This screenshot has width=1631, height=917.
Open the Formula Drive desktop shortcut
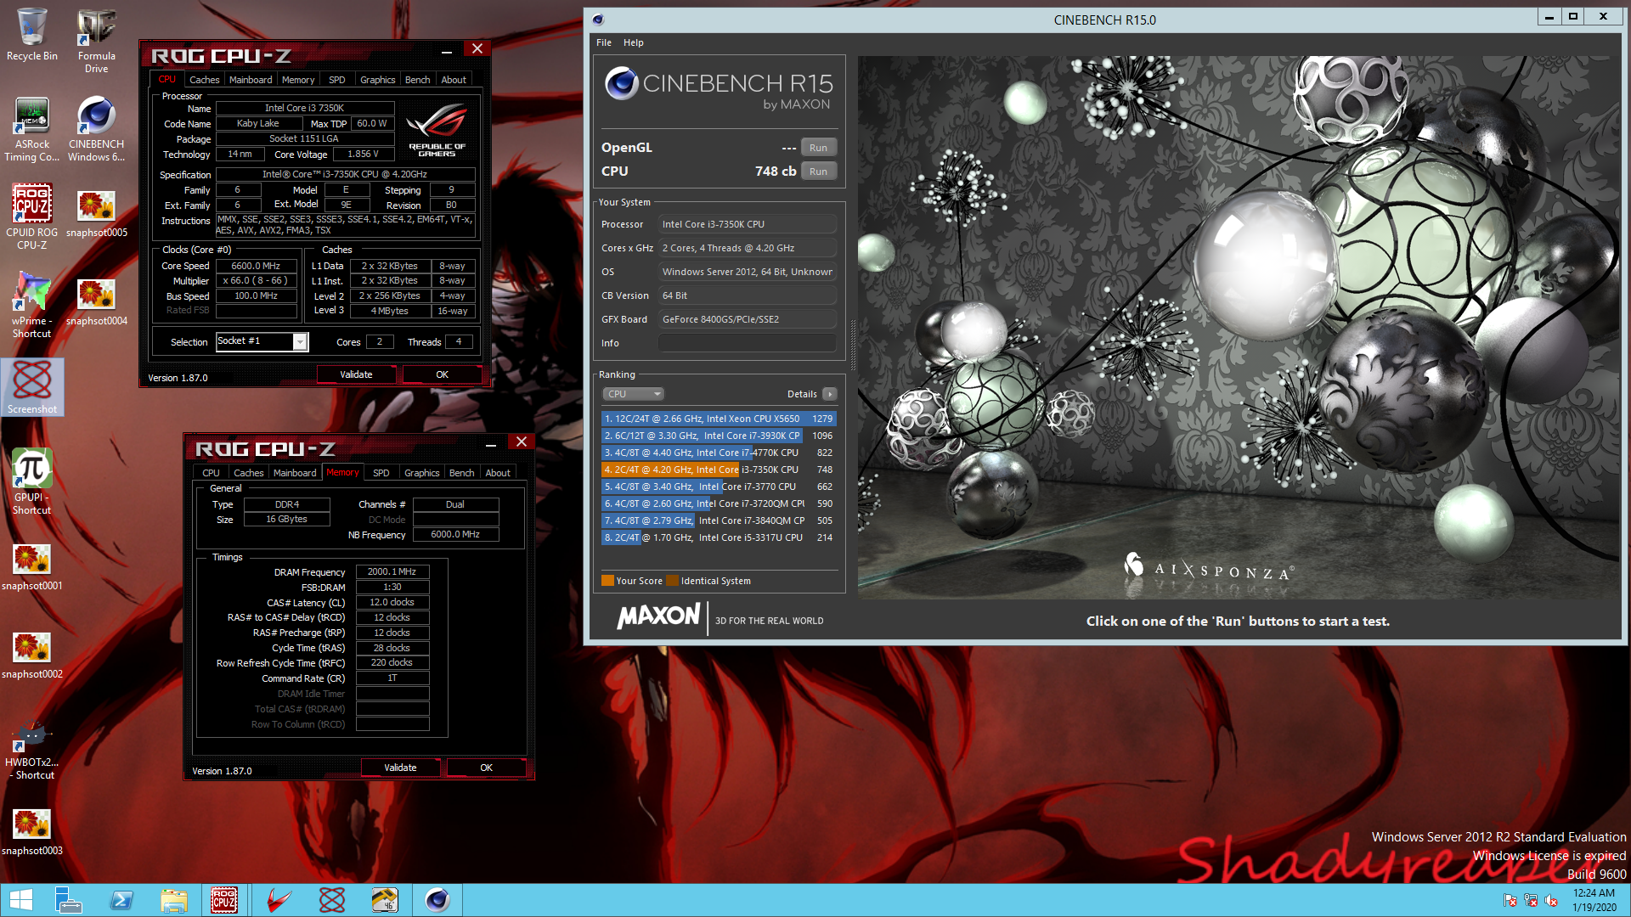point(96,41)
